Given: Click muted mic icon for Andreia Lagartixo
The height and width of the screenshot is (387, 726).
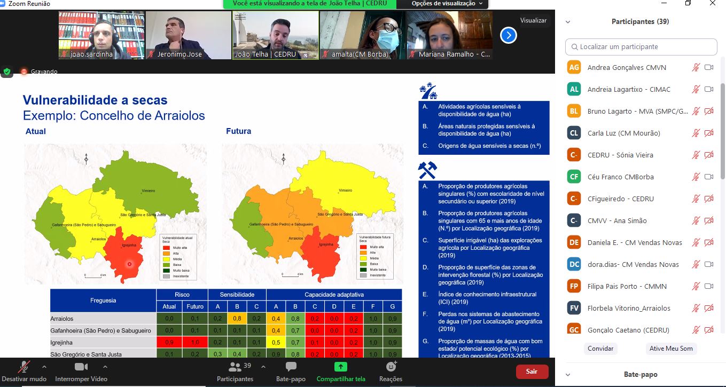Looking at the screenshot, I should coord(696,89).
